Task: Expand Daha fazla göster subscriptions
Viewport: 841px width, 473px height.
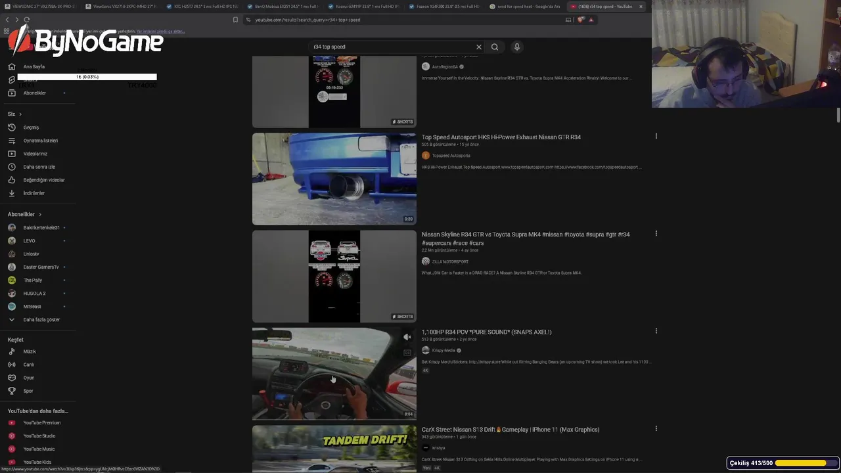Action: [41, 319]
